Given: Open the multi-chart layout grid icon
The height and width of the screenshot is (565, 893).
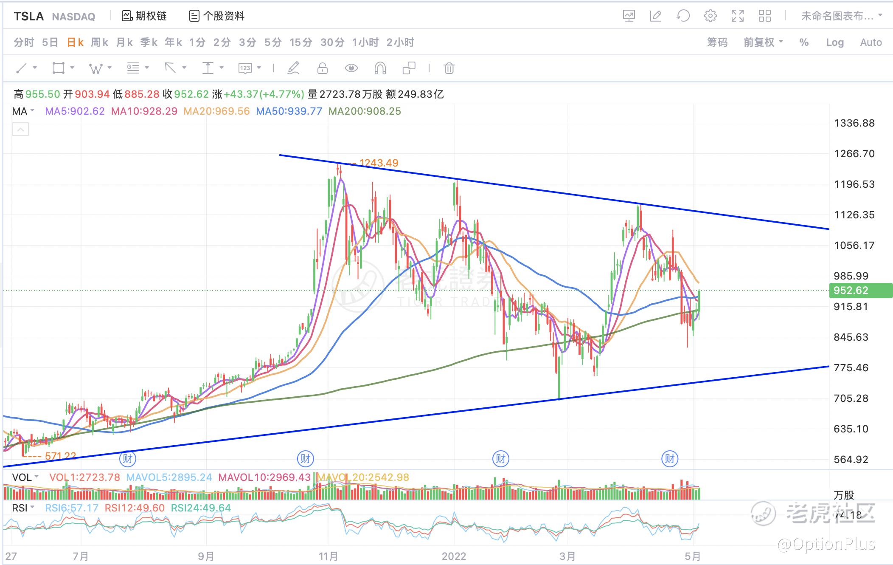Looking at the screenshot, I should (765, 16).
